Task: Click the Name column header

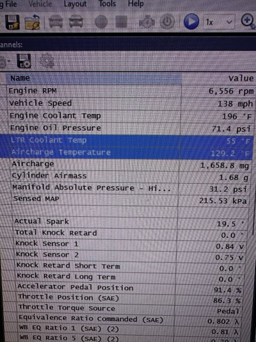Action: [94, 79]
